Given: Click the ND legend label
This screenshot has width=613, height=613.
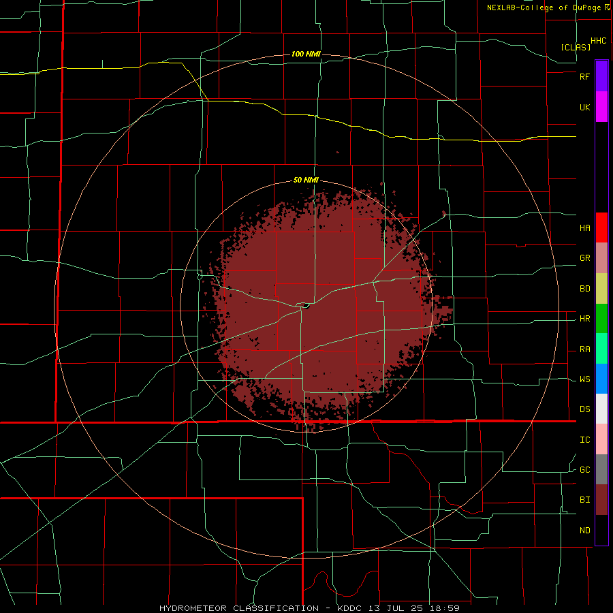Looking at the screenshot, I should (x=584, y=531).
